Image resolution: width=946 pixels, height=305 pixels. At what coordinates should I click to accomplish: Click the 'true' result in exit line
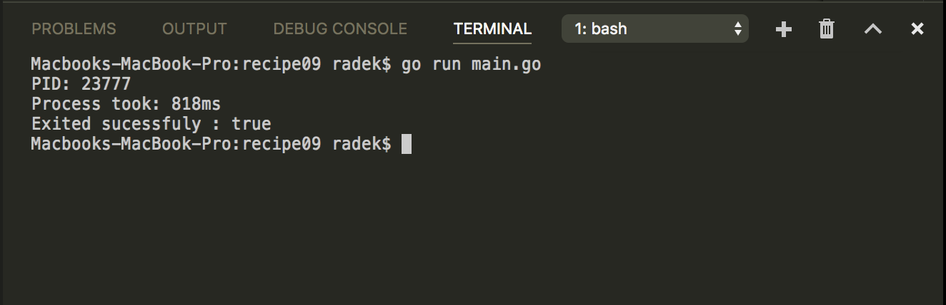pos(252,124)
